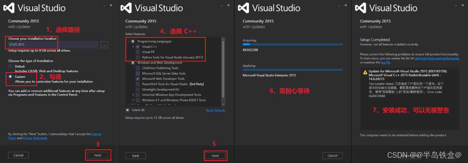Expand Windows 8.1 and Windows Phone Tools node

coord(133,100)
